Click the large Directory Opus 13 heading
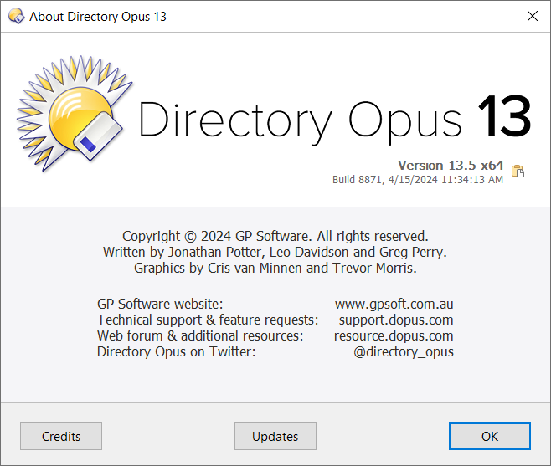The image size is (551, 466). click(x=335, y=120)
